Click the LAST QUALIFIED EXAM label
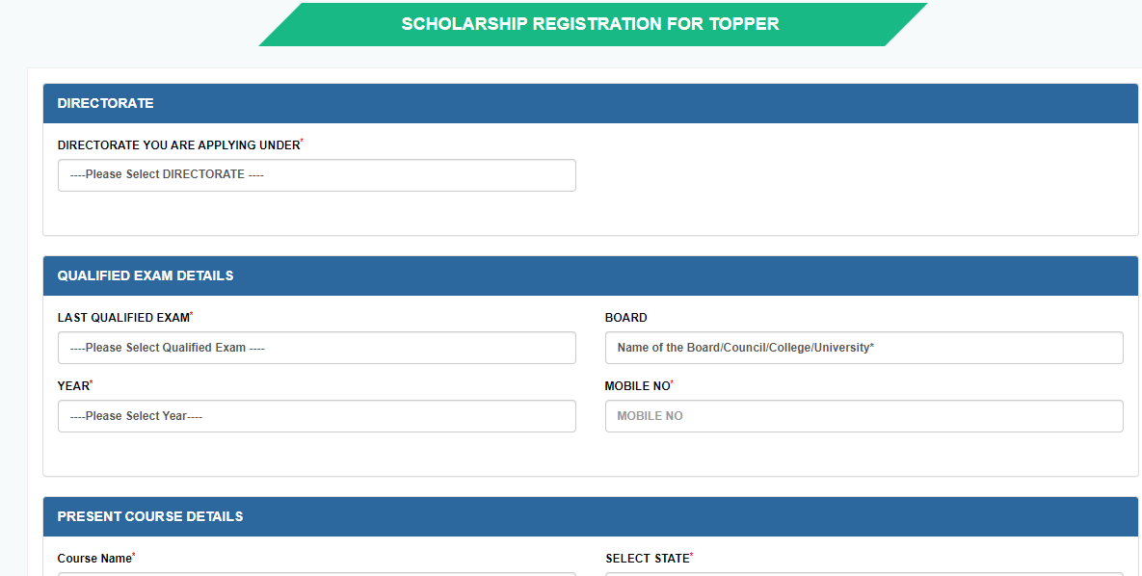Screen dimensions: 1142x576 point(123,318)
